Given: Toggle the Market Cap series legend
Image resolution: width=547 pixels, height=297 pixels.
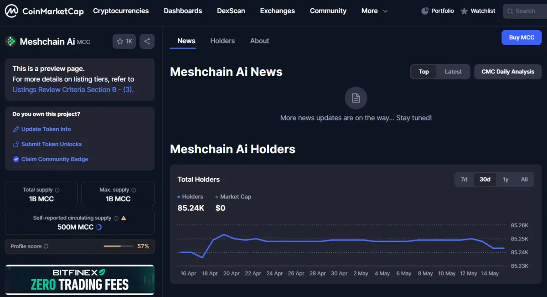Looking at the screenshot, I should (233, 197).
